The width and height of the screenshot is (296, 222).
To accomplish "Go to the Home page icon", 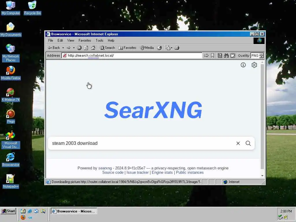I will pos(93,48).
